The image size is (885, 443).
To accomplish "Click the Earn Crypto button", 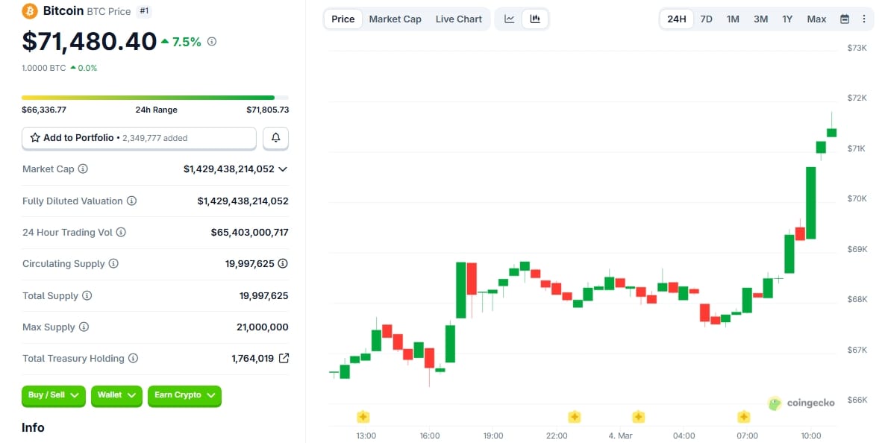I will click(x=184, y=396).
